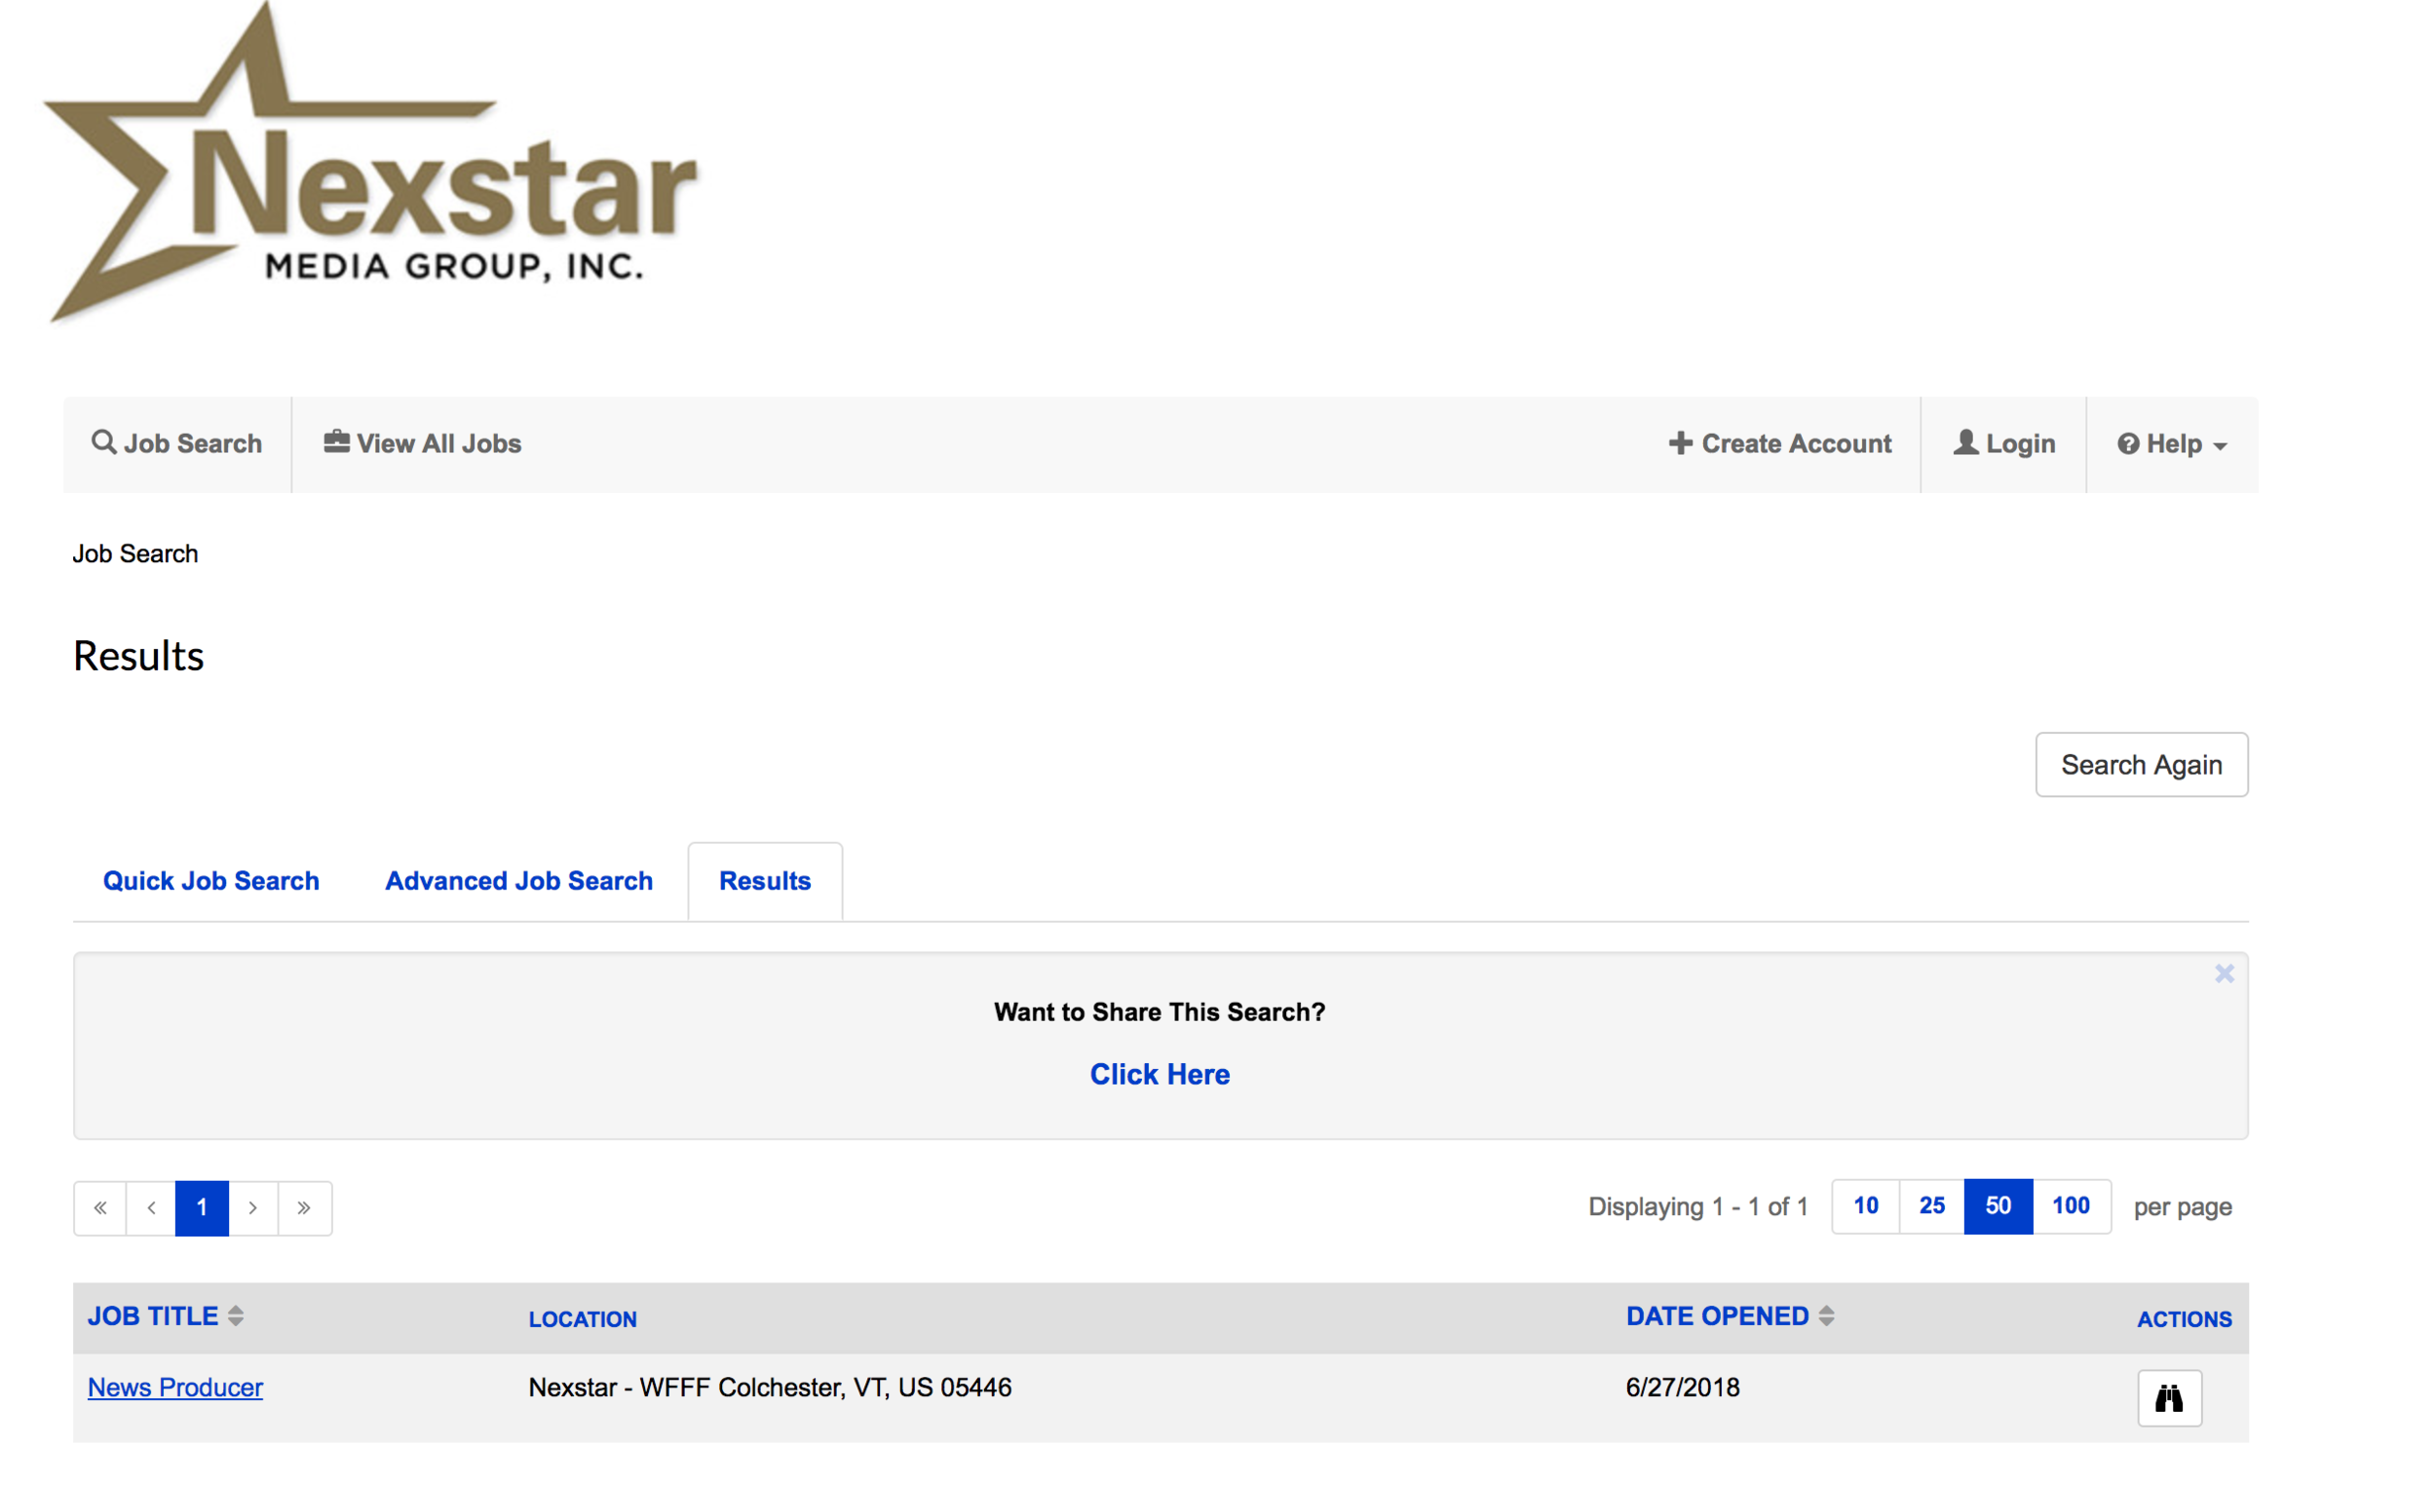2436x1485 pixels.
Task: Open the Help dropdown menu
Action: coord(2171,444)
